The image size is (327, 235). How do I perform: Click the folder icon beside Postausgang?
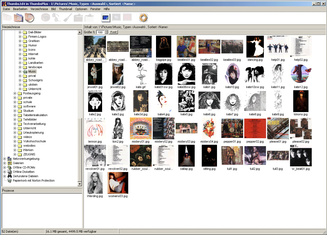pos(20,93)
